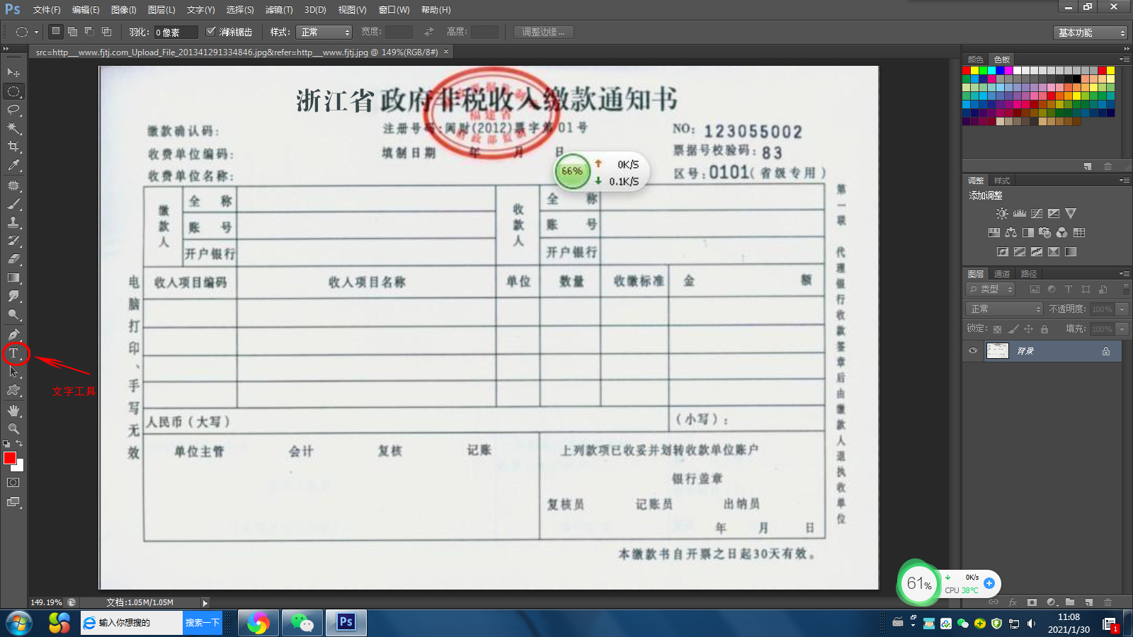Toggle the anti-alias (消除锯齿) checkbox
The height and width of the screenshot is (637, 1133).
pos(210,32)
